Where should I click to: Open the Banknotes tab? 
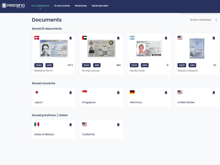(x=81, y=6)
